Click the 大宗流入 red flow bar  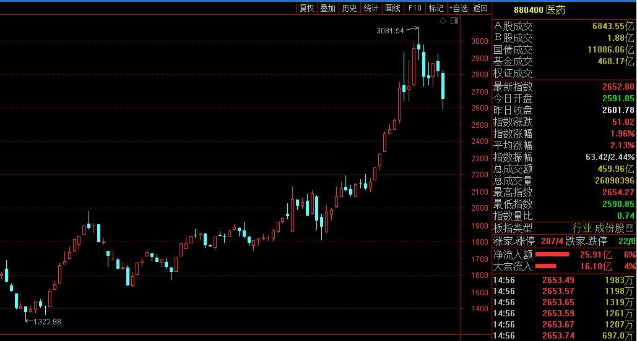545,266
